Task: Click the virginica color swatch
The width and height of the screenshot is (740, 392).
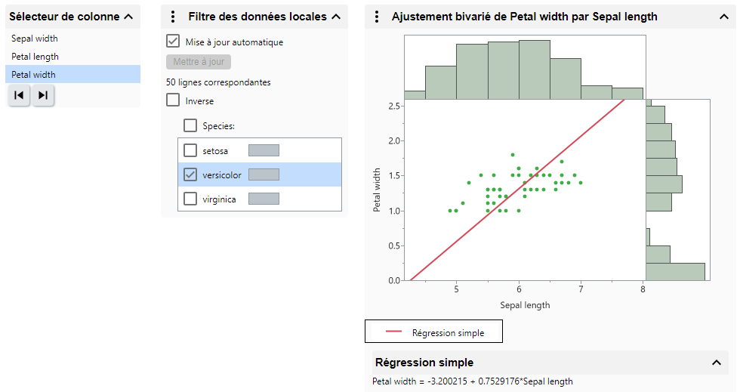Action: click(x=264, y=199)
